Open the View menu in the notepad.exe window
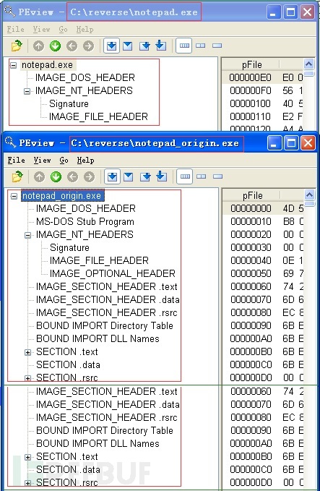This screenshot has height=491, width=320. (41, 30)
